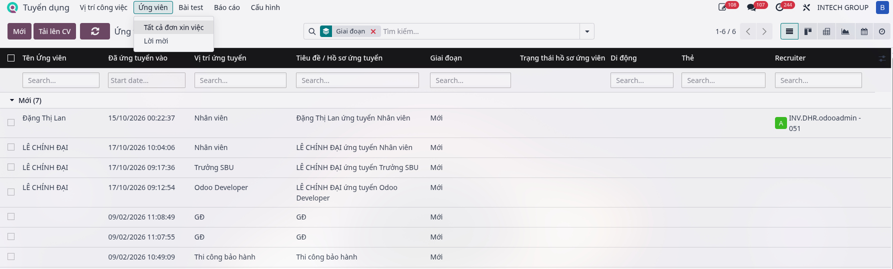Open optional columns settings icon
The image size is (893, 269).
(x=882, y=58)
